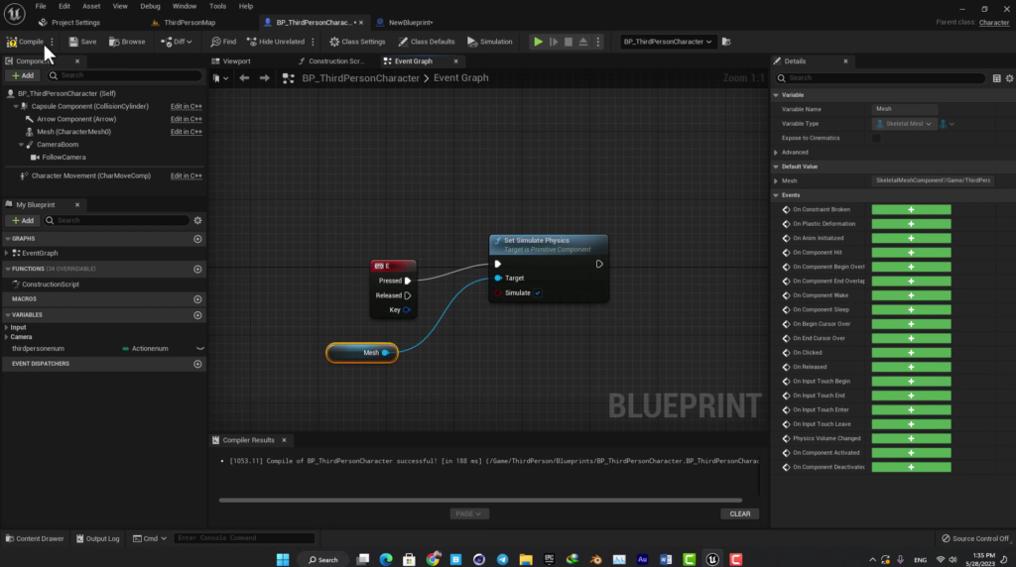
Task: Open Edit in C++ for Arrow Component
Action: pos(186,119)
